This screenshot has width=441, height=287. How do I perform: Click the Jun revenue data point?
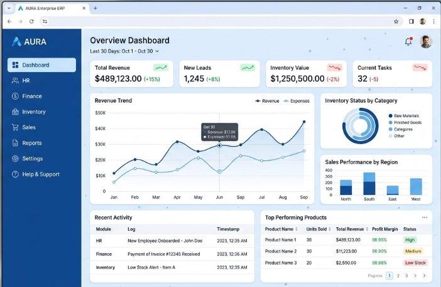point(219,145)
